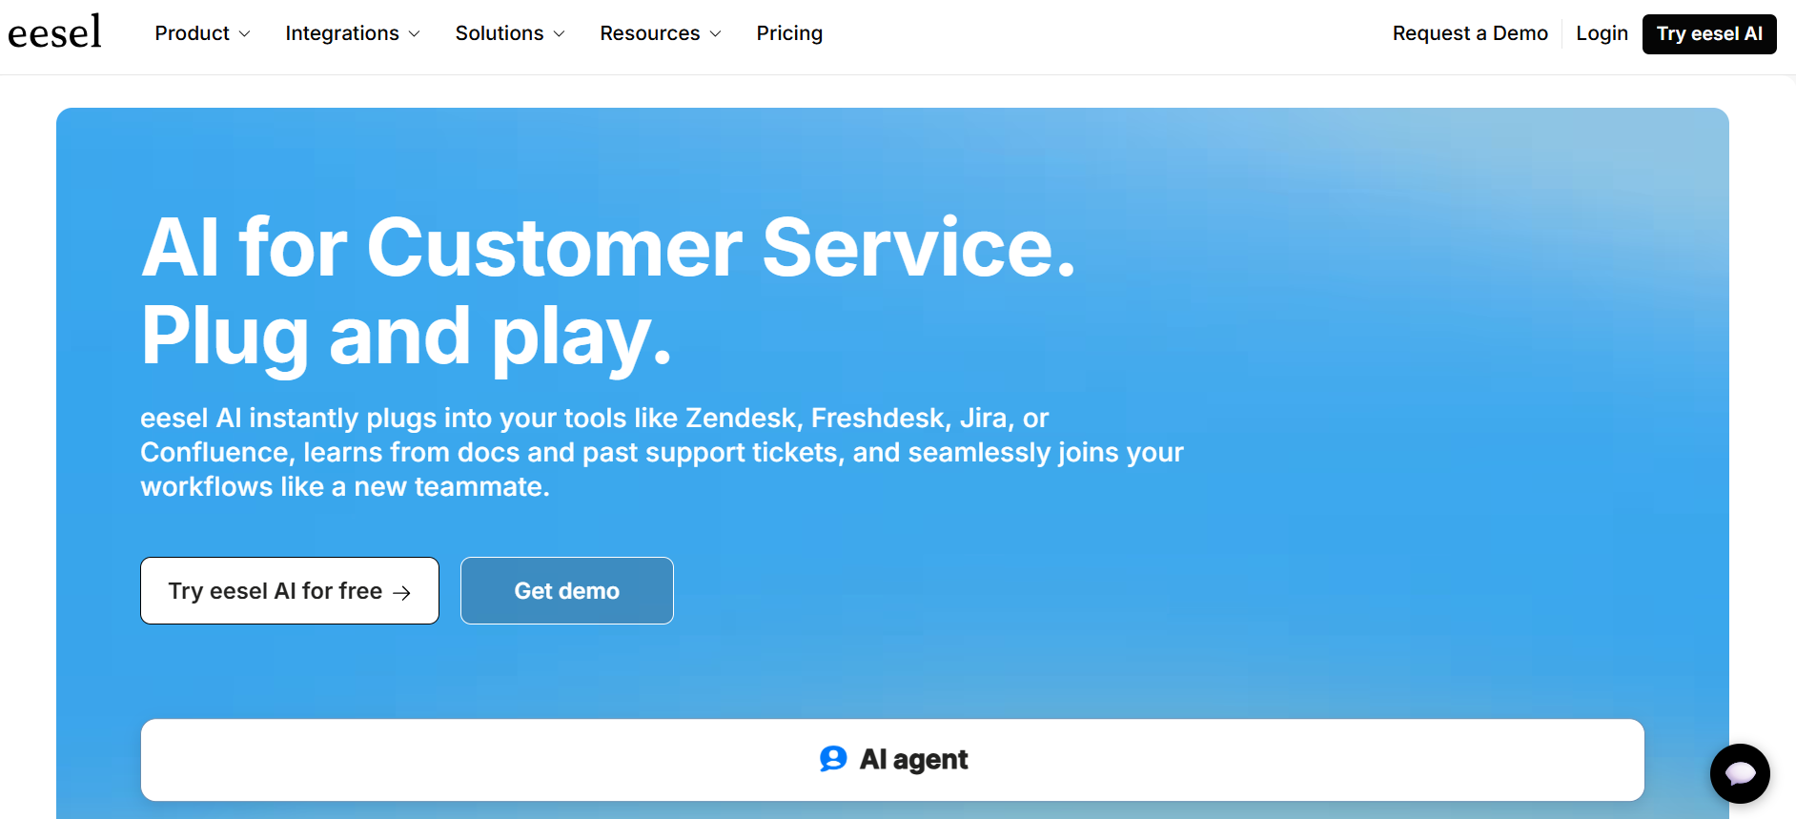Click the black Try eesel AI button
1796x819 pixels.
click(1709, 34)
